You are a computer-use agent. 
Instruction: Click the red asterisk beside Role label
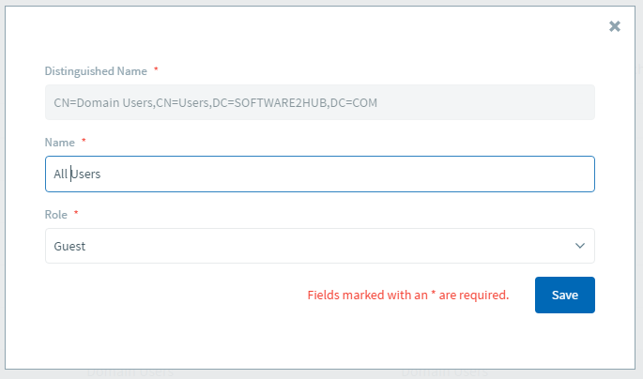click(76, 213)
